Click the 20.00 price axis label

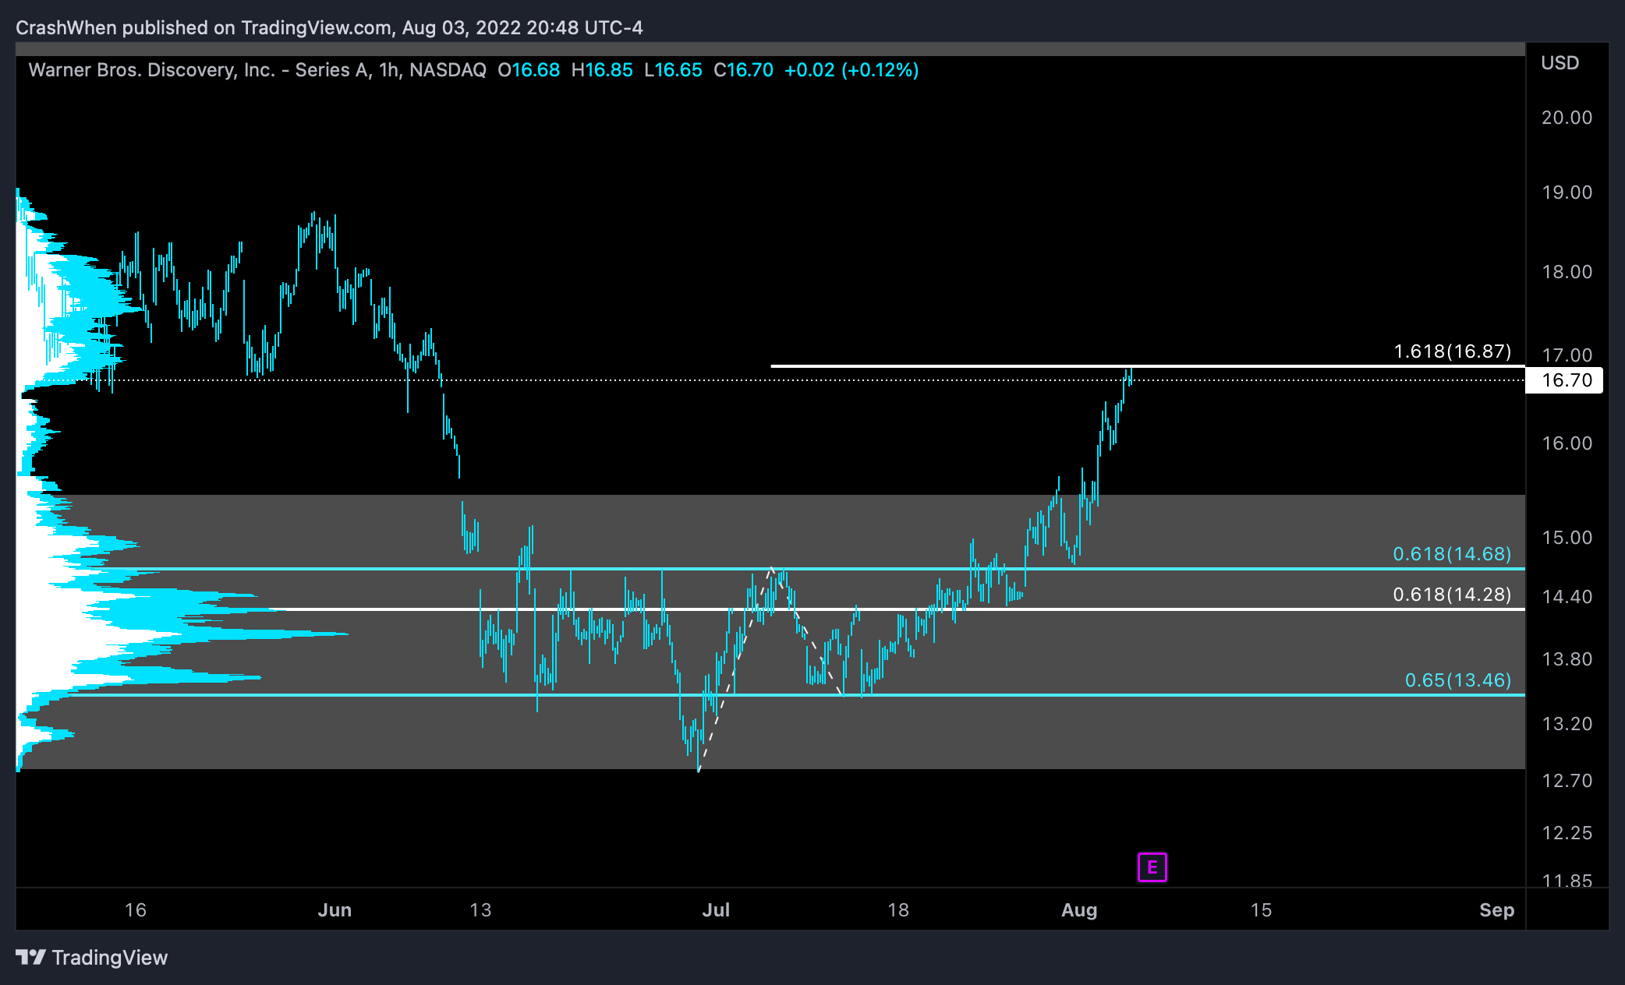(1567, 118)
